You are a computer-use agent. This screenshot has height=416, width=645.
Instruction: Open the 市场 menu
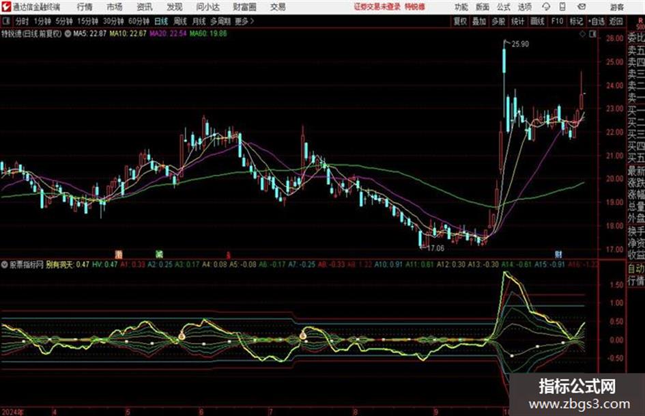pyautogui.click(x=115, y=7)
